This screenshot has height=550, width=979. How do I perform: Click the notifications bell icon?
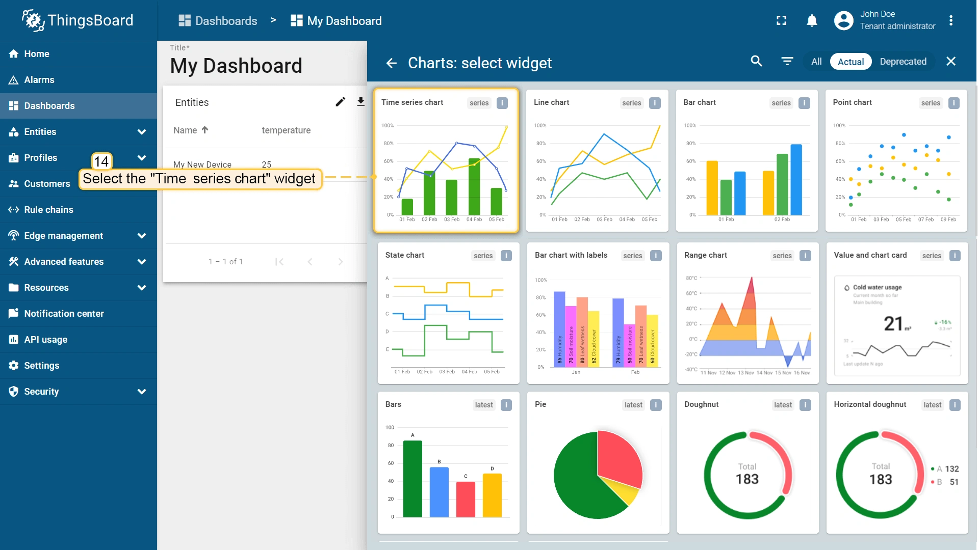(x=812, y=21)
